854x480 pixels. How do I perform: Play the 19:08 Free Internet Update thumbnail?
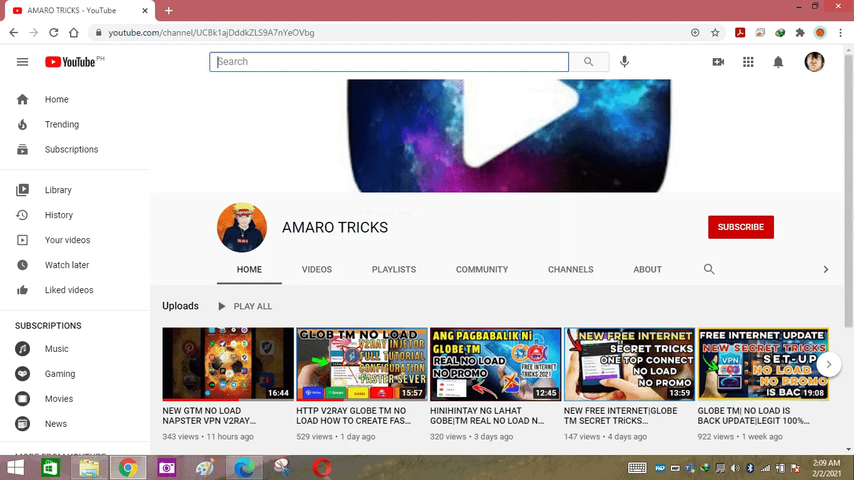(x=763, y=364)
